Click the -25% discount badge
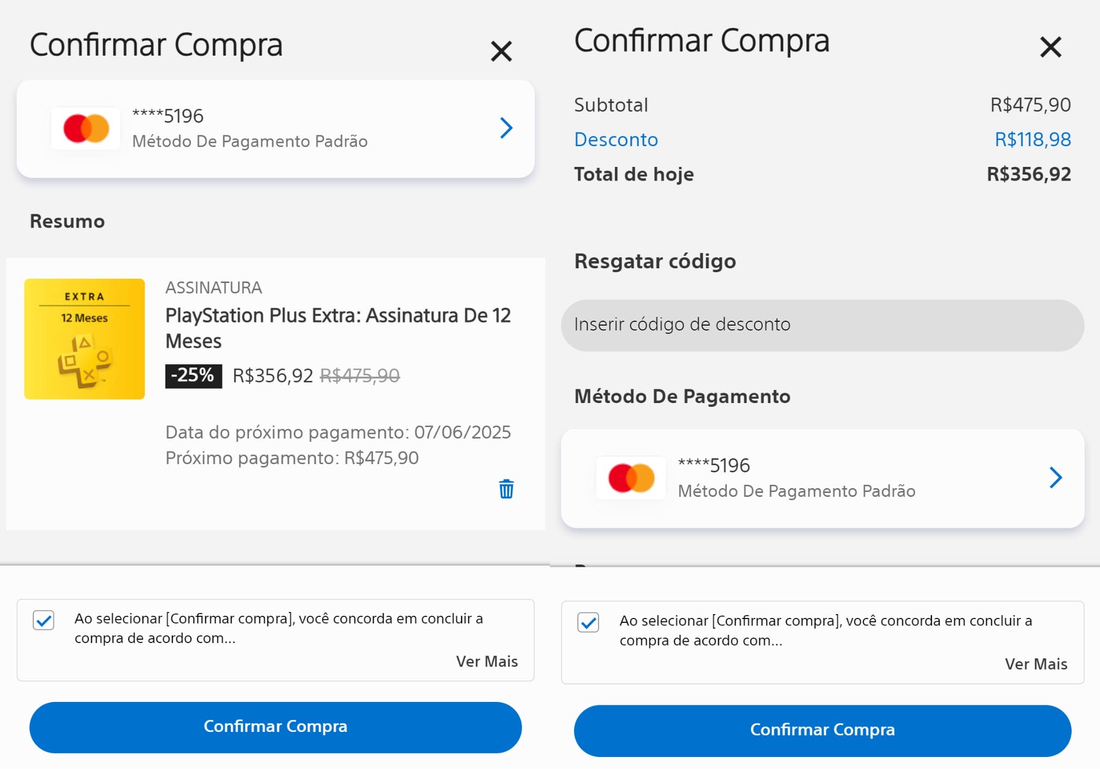This screenshot has height=769, width=1100. (x=193, y=376)
